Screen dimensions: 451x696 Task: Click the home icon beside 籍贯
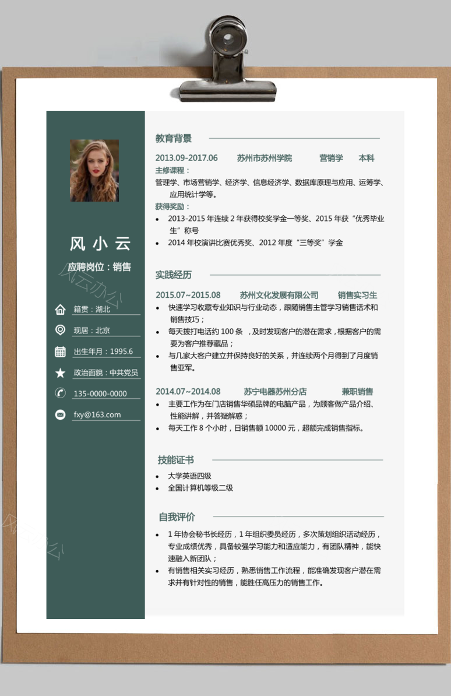[61, 310]
